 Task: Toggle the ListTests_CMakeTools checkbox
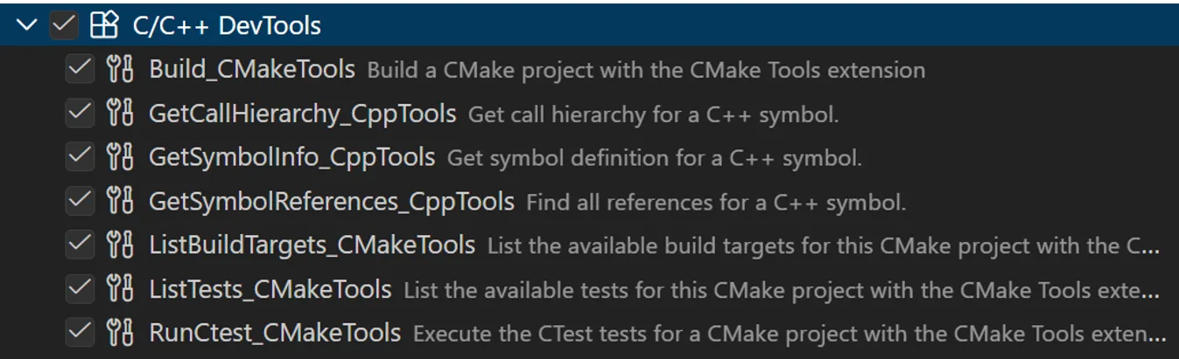(80, 288)
